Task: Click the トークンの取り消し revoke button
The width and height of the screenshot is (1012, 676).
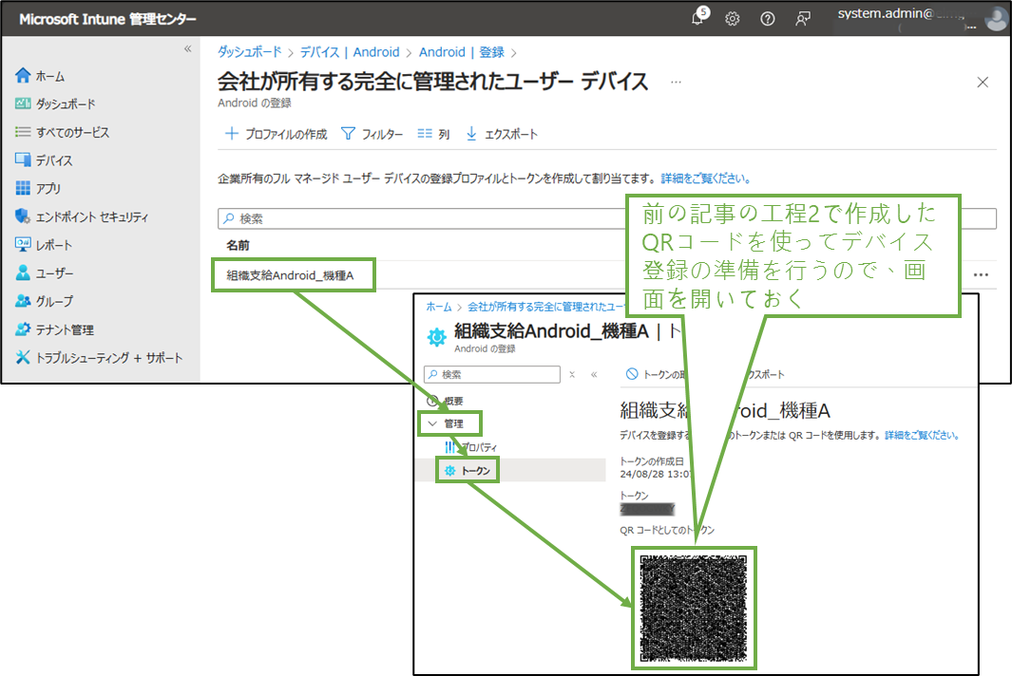Action: pos(656,374)
